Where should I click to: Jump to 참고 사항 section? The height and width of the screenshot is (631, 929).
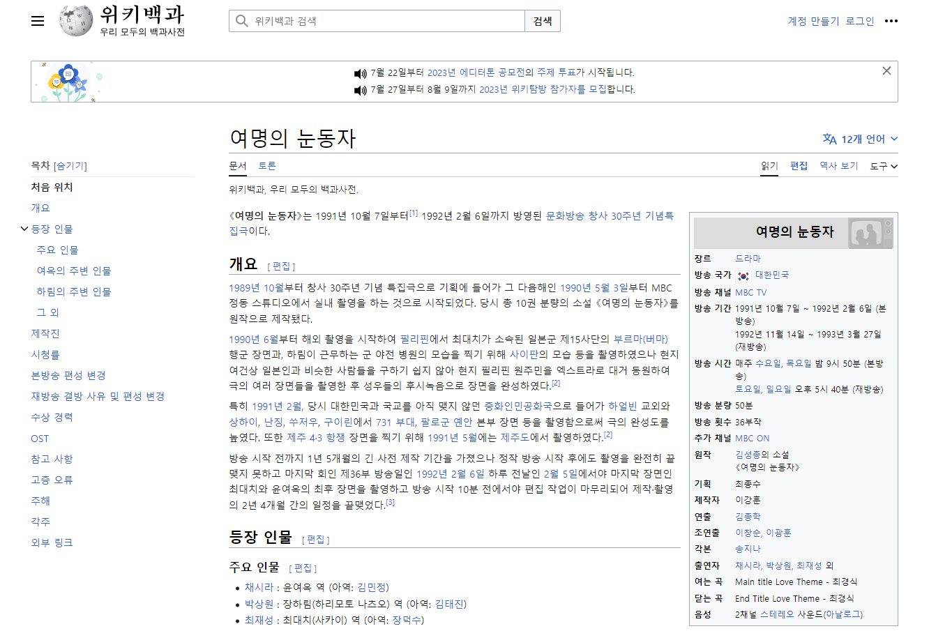pyautogui.click(x=52, y=459)
